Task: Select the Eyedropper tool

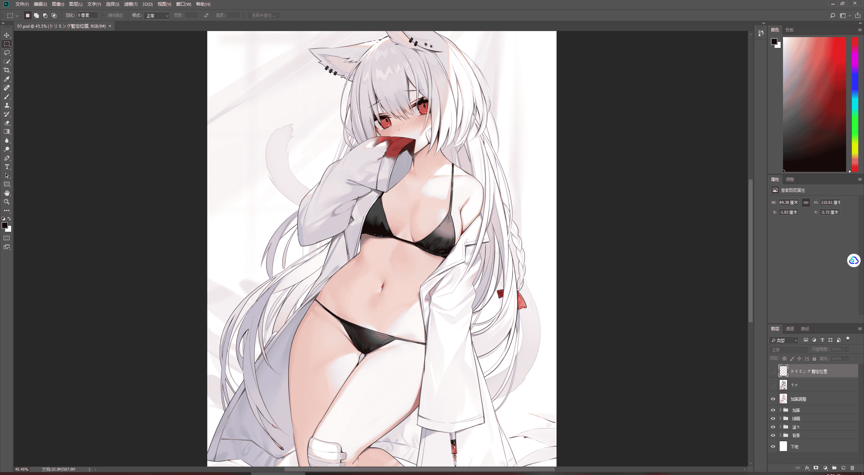Action: tap(7, 79)
